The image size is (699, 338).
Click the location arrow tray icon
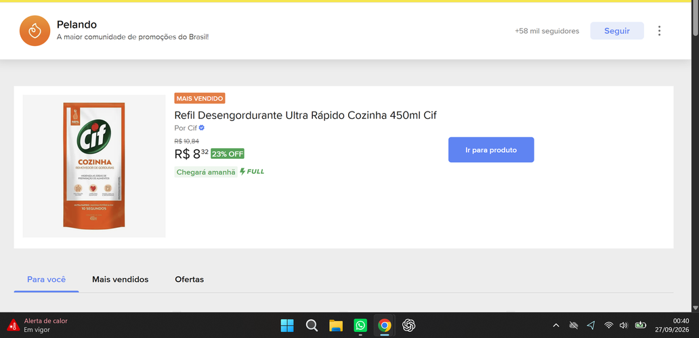[x=591, y=326]
